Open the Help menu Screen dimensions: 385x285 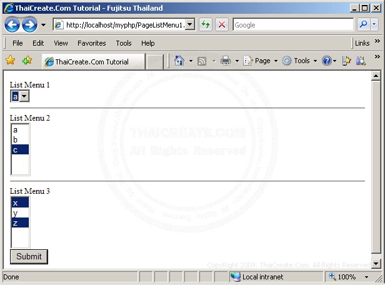point(147,43)
